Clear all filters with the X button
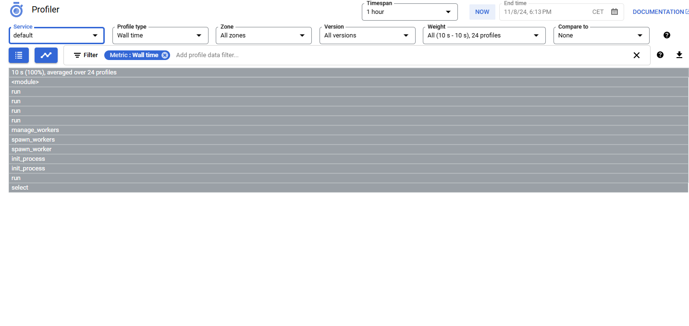The image size is (689, 326). pyautogui.click(x=637, y=55)
